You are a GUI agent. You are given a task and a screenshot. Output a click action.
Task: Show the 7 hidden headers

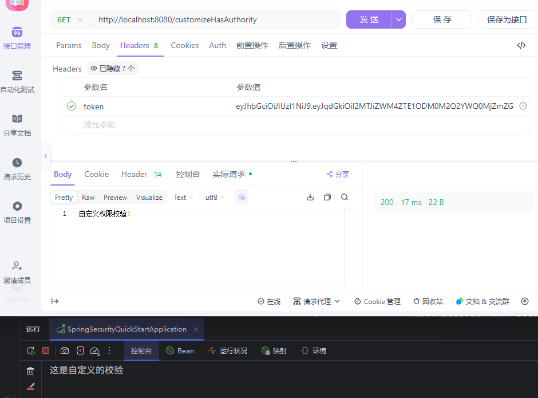[x=113, y=69]
